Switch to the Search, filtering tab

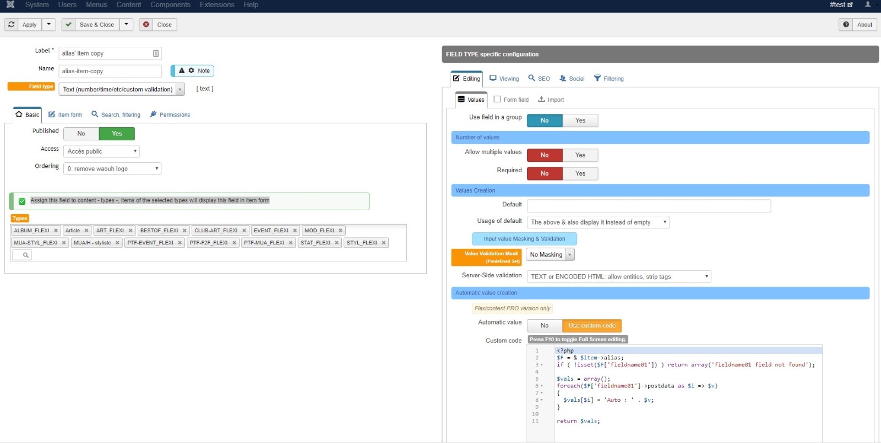[116, 115]
